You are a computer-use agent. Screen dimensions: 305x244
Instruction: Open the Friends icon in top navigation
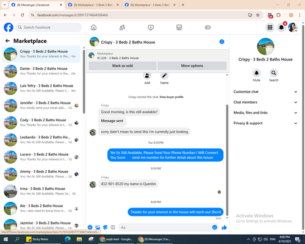click(122, 27)
